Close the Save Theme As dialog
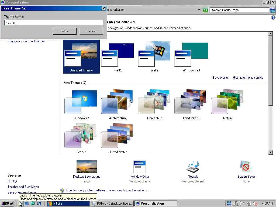This screenshot has width=276, height=207. [104, 8]
